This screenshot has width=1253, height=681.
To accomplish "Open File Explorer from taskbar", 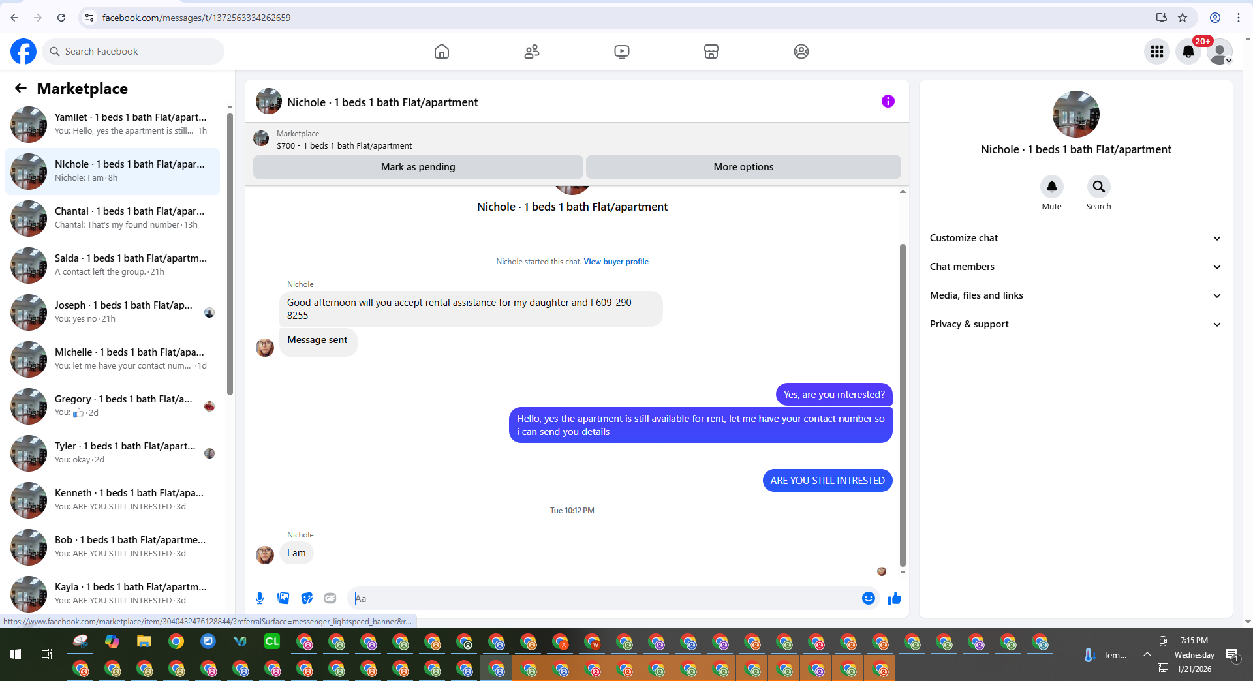I will pos(144,642).
